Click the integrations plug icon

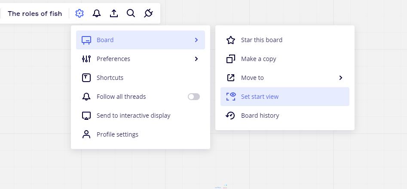point(148,13)
